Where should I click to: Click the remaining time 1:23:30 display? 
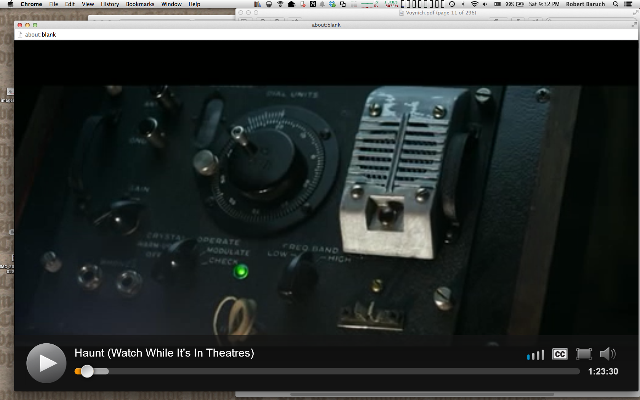[x=603, y=371]
